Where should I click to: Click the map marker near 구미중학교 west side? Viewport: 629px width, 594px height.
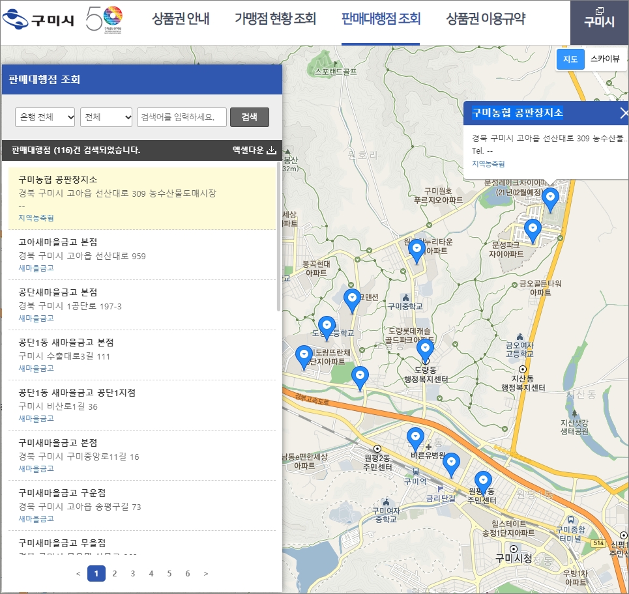[352, 301]
